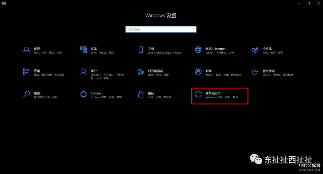323x174 pixels.
Task: Click '连接 Android 设备和 iPhone' description
Action: (x=165, y=53)
